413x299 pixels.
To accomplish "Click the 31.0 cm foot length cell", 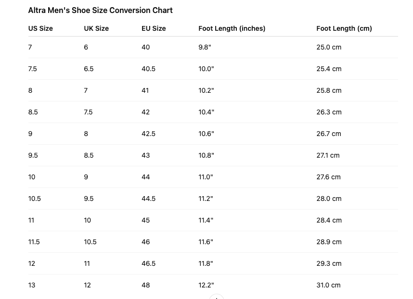I will click(328, 285).
